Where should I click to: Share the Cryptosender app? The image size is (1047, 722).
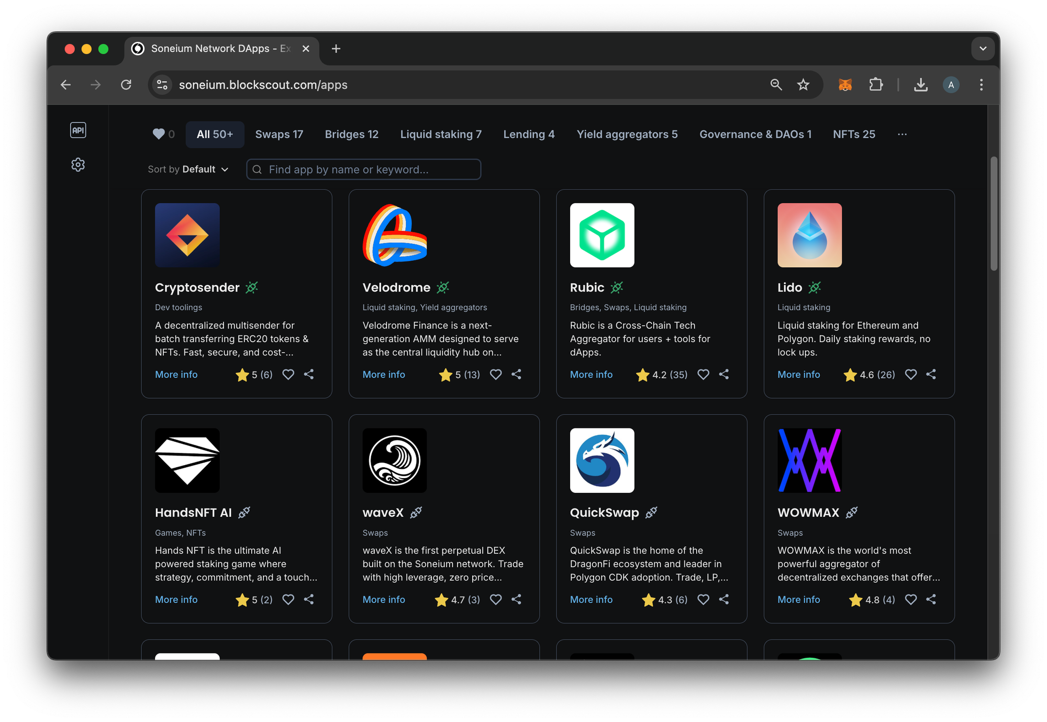coord(309,375)
